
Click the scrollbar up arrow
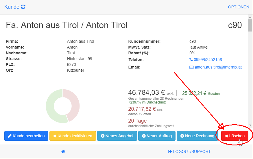[x=250, y=17]
